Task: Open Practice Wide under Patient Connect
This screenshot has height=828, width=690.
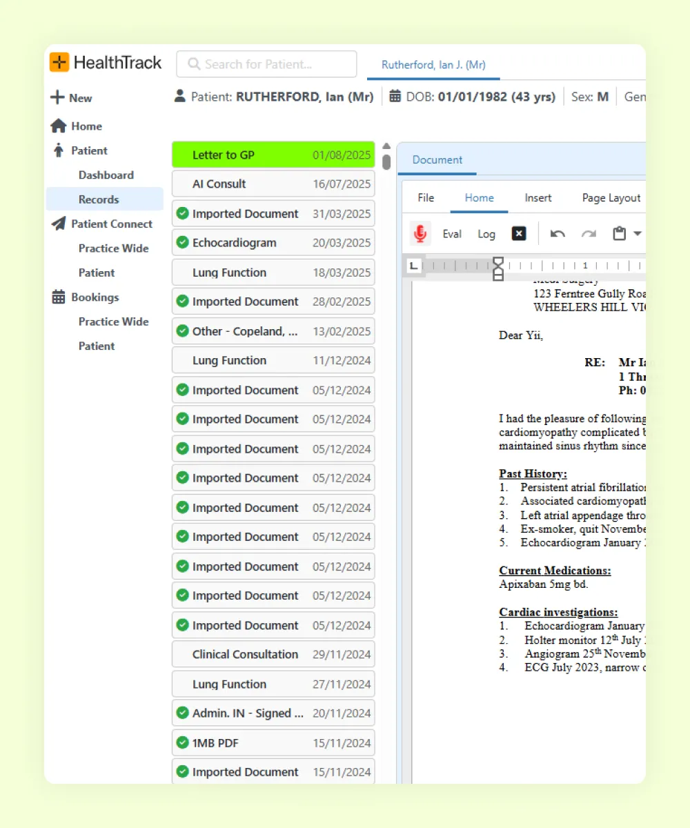Action: click(114, 248)
